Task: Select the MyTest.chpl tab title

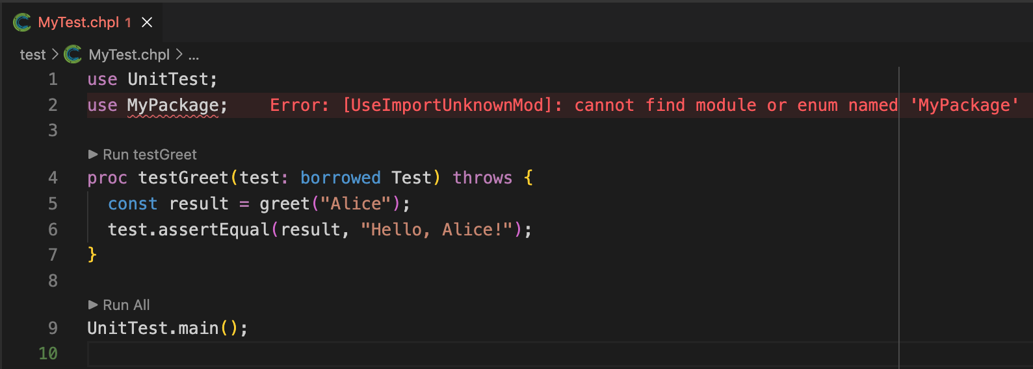Action: point(78,23)
